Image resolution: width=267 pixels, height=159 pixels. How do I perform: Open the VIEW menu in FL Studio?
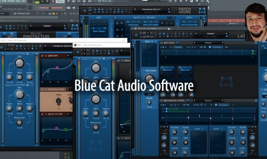tap(4, 1)
